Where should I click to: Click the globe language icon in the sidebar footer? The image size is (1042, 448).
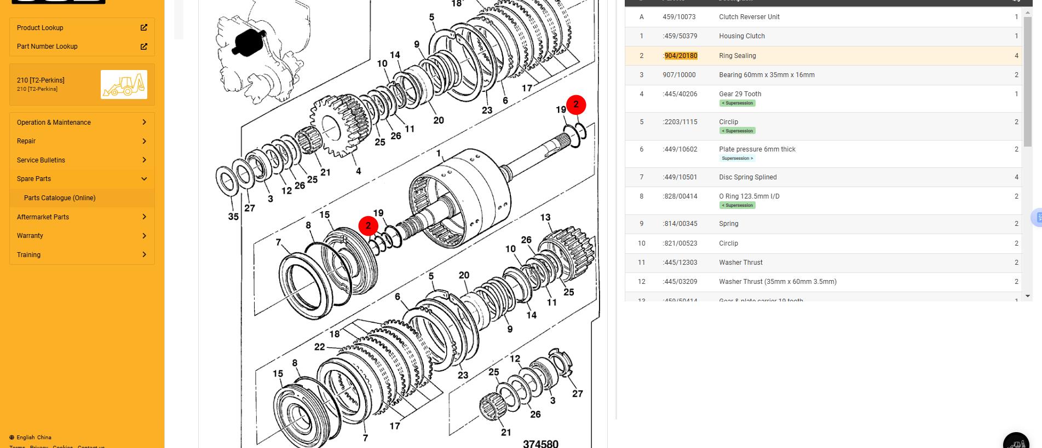point(12,437)
